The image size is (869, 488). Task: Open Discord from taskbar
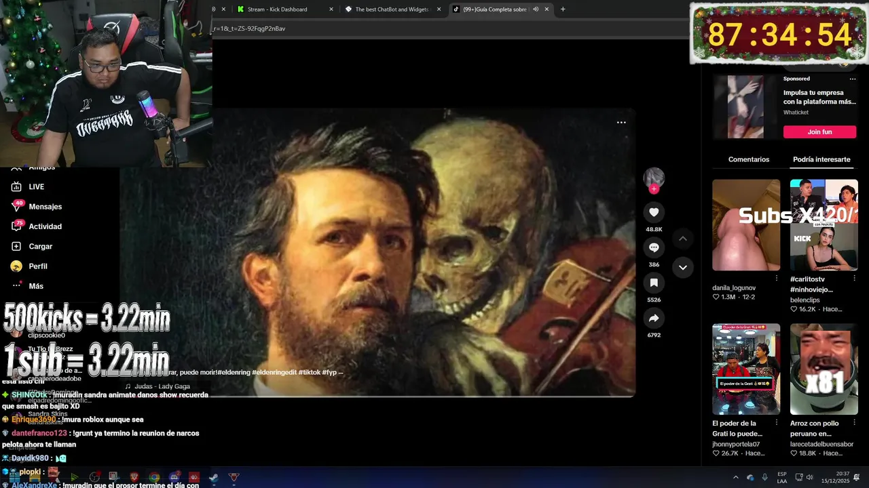tap(174, 477)
